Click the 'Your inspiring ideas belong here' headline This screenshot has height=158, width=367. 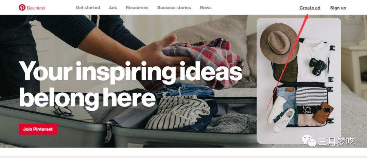click(130, 85)
